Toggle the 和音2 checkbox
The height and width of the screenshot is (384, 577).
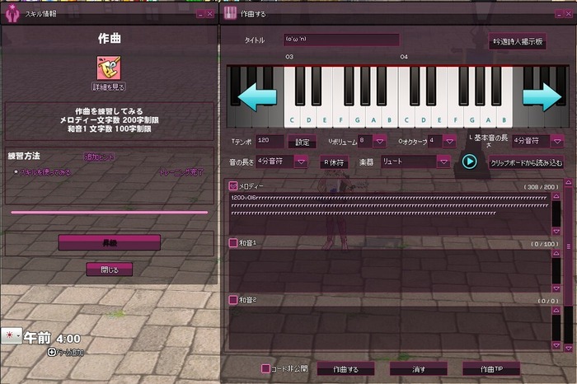(233, 300)
